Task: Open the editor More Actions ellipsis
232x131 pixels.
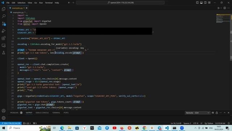Action: tap(229, 8)
